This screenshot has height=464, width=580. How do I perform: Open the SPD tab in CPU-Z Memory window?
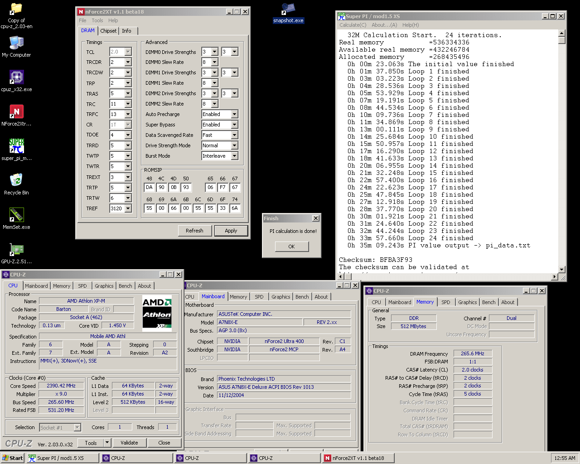coord(446,302)
